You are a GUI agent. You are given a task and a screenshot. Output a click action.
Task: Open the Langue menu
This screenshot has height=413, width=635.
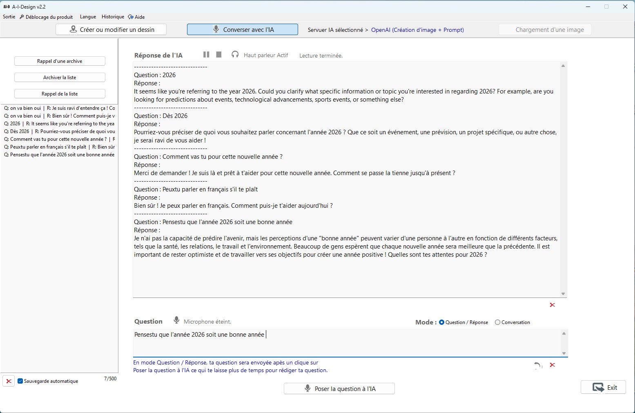[x=88, y=17]
